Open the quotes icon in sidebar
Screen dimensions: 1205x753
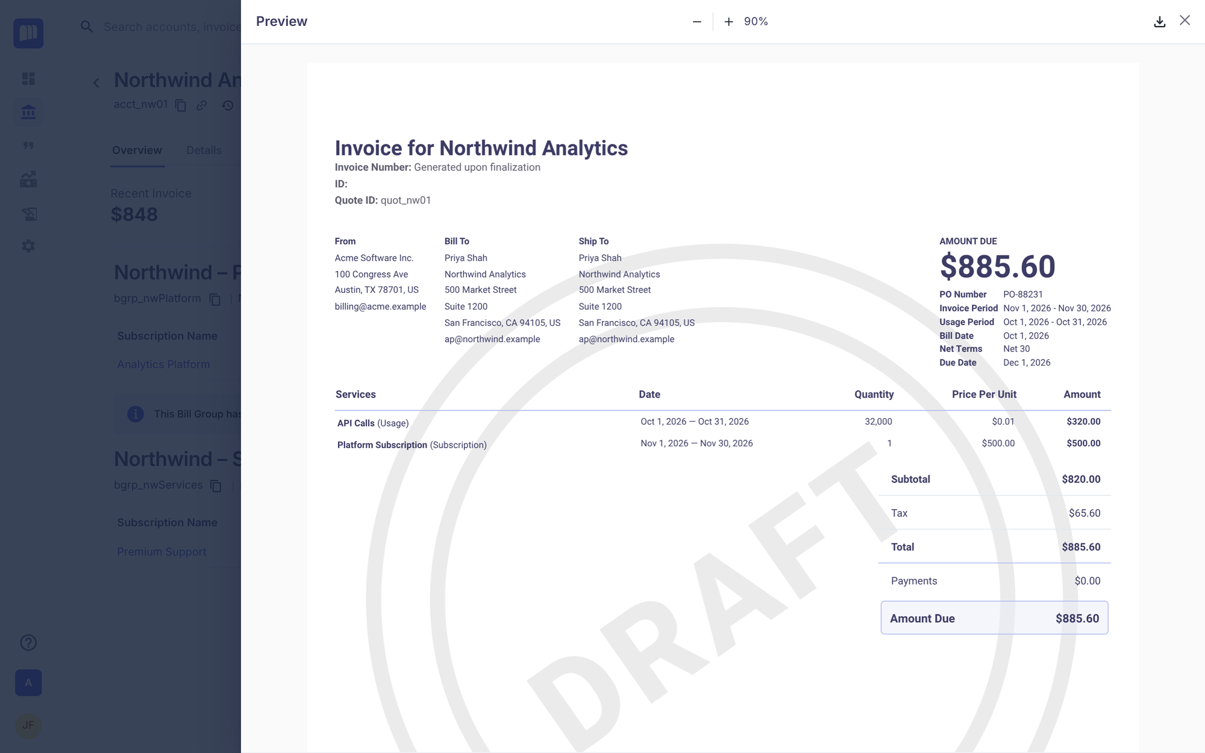[28, 146]
